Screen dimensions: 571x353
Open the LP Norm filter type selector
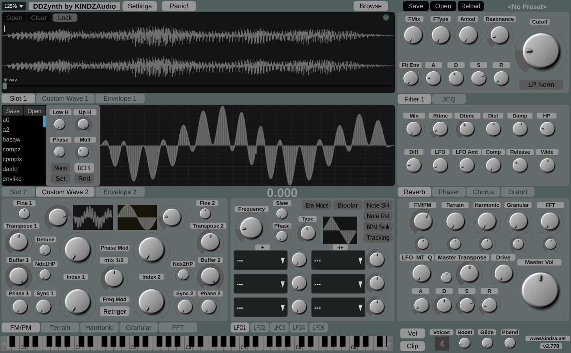[541, 85]
